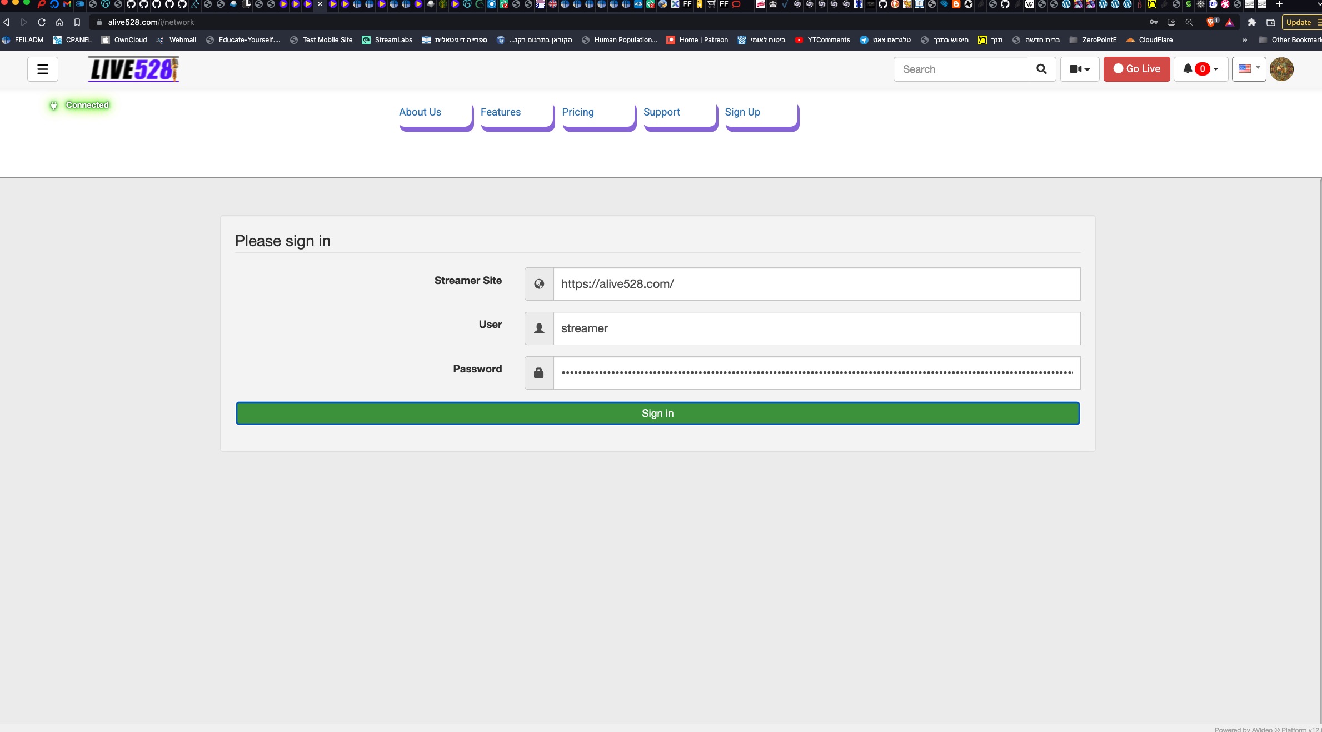Open the Home | Patreon bookmark
The image size is (1322, 732).
click(697, 40)
